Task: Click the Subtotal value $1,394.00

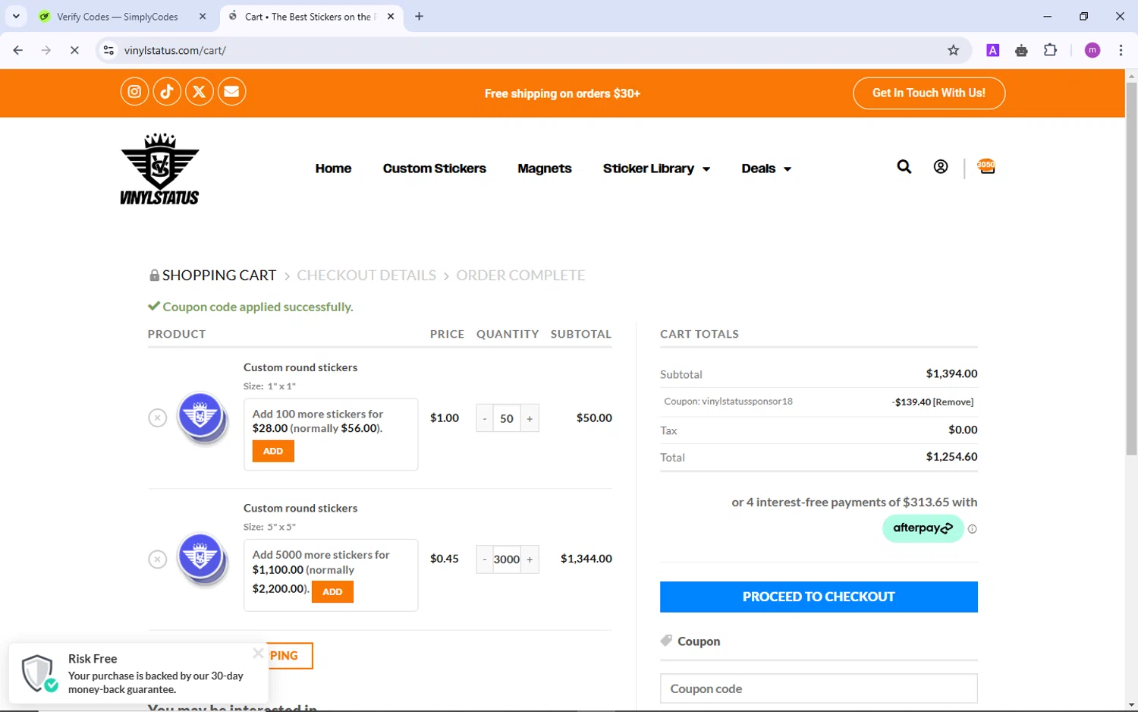Action: 951,373
